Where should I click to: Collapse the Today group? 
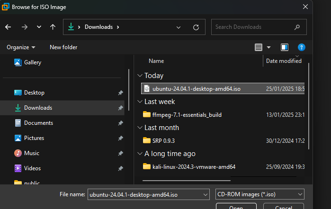140,76
